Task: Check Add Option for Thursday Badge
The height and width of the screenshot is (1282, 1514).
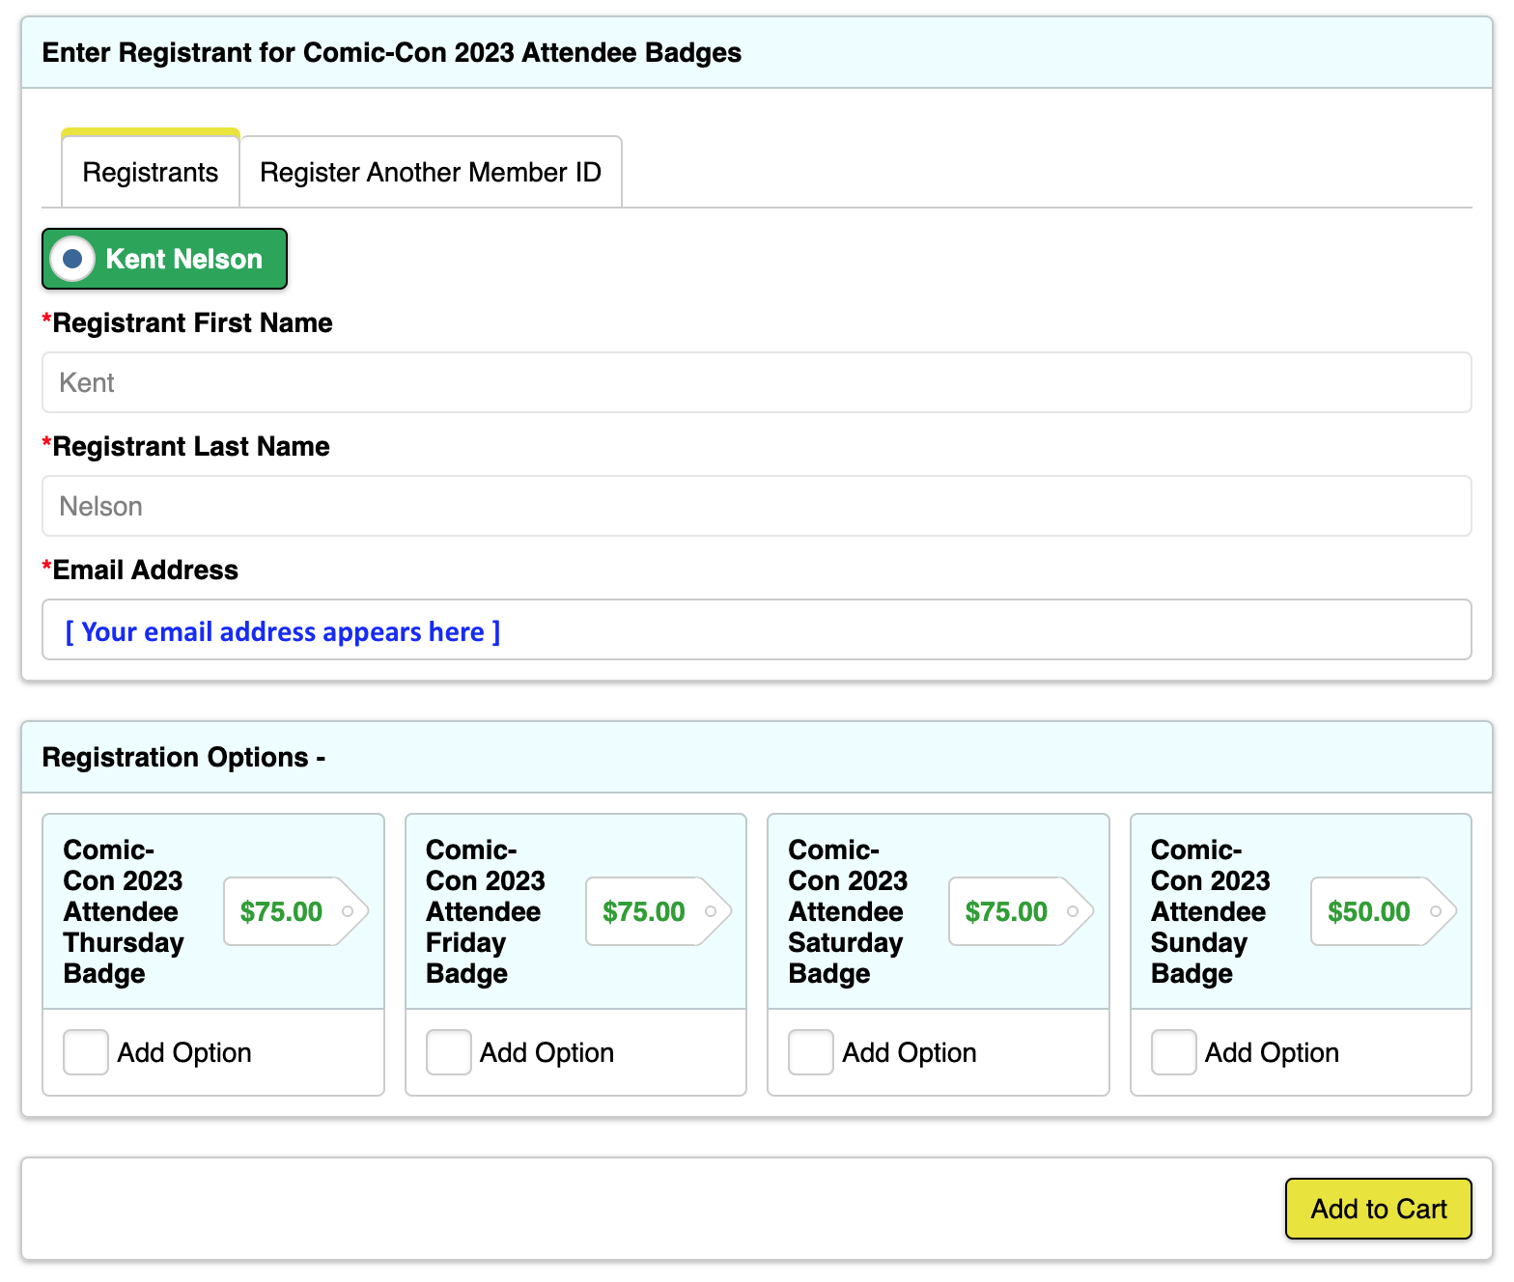Action: [86, 1052]
